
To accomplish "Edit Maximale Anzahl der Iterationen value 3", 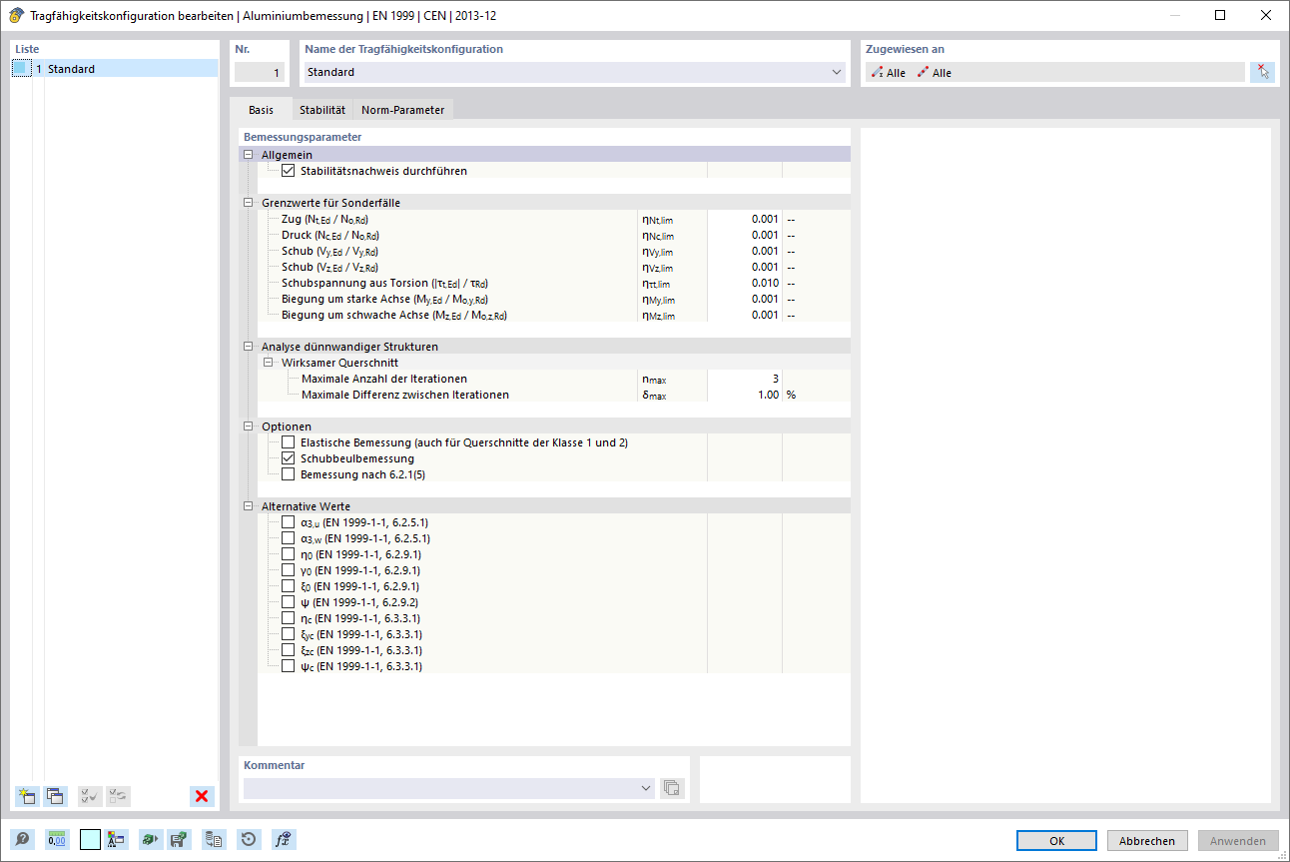I will pos(744,379).
